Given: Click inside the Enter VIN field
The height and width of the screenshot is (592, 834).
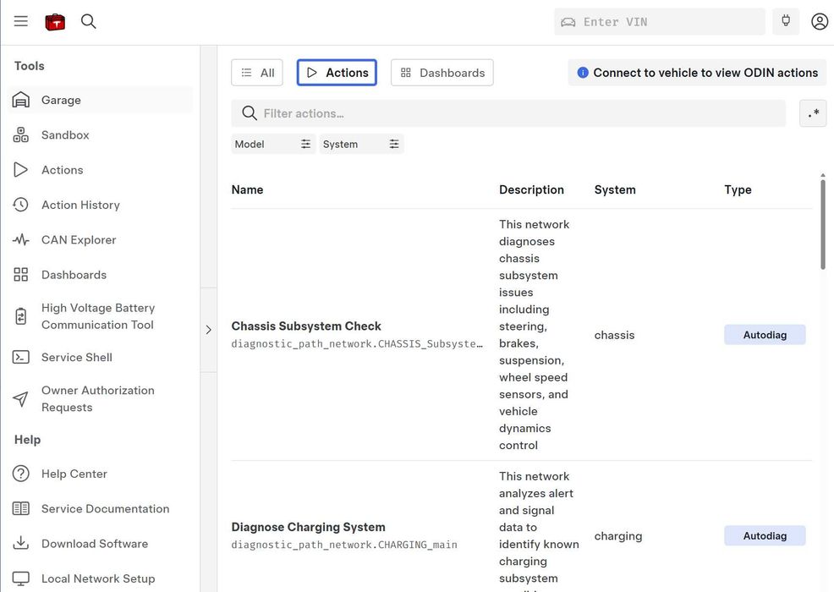Looking at the screenshot, I should (x=660, y=22).
